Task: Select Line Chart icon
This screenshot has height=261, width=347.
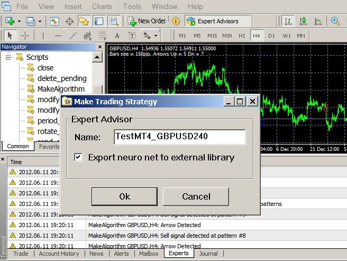Action: tap(318, 21)
